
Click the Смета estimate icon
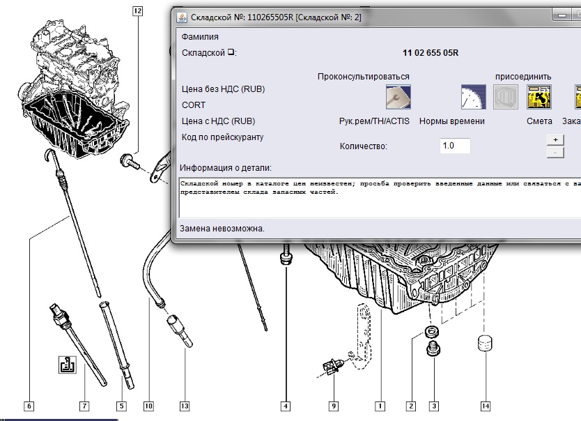(539, 98)
